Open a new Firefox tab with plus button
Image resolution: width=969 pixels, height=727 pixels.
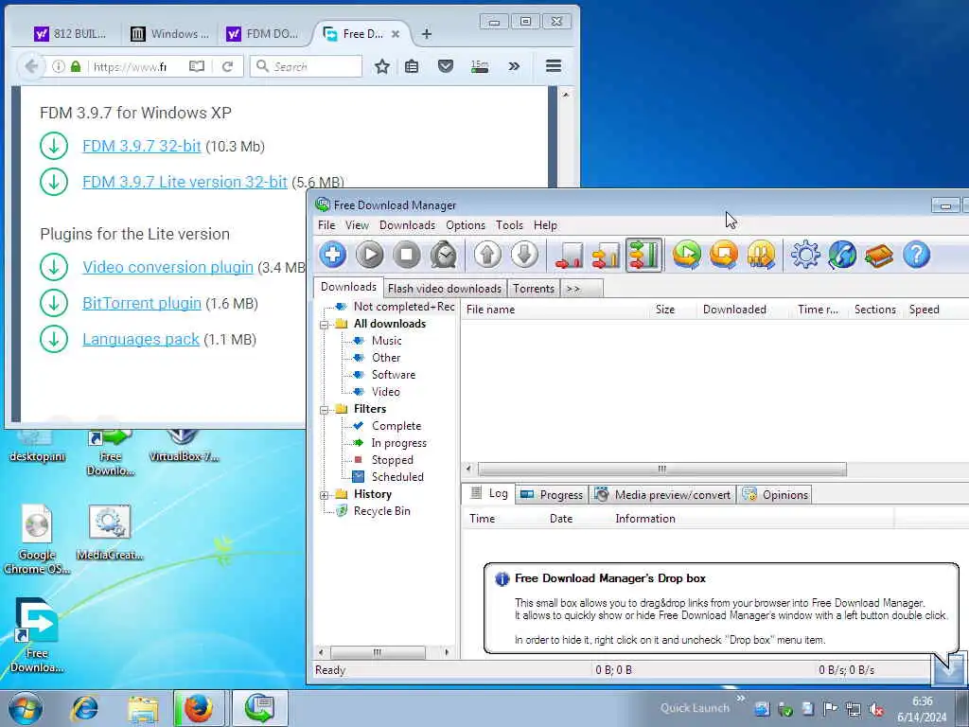pyautogui.click(x=427, y=34)
